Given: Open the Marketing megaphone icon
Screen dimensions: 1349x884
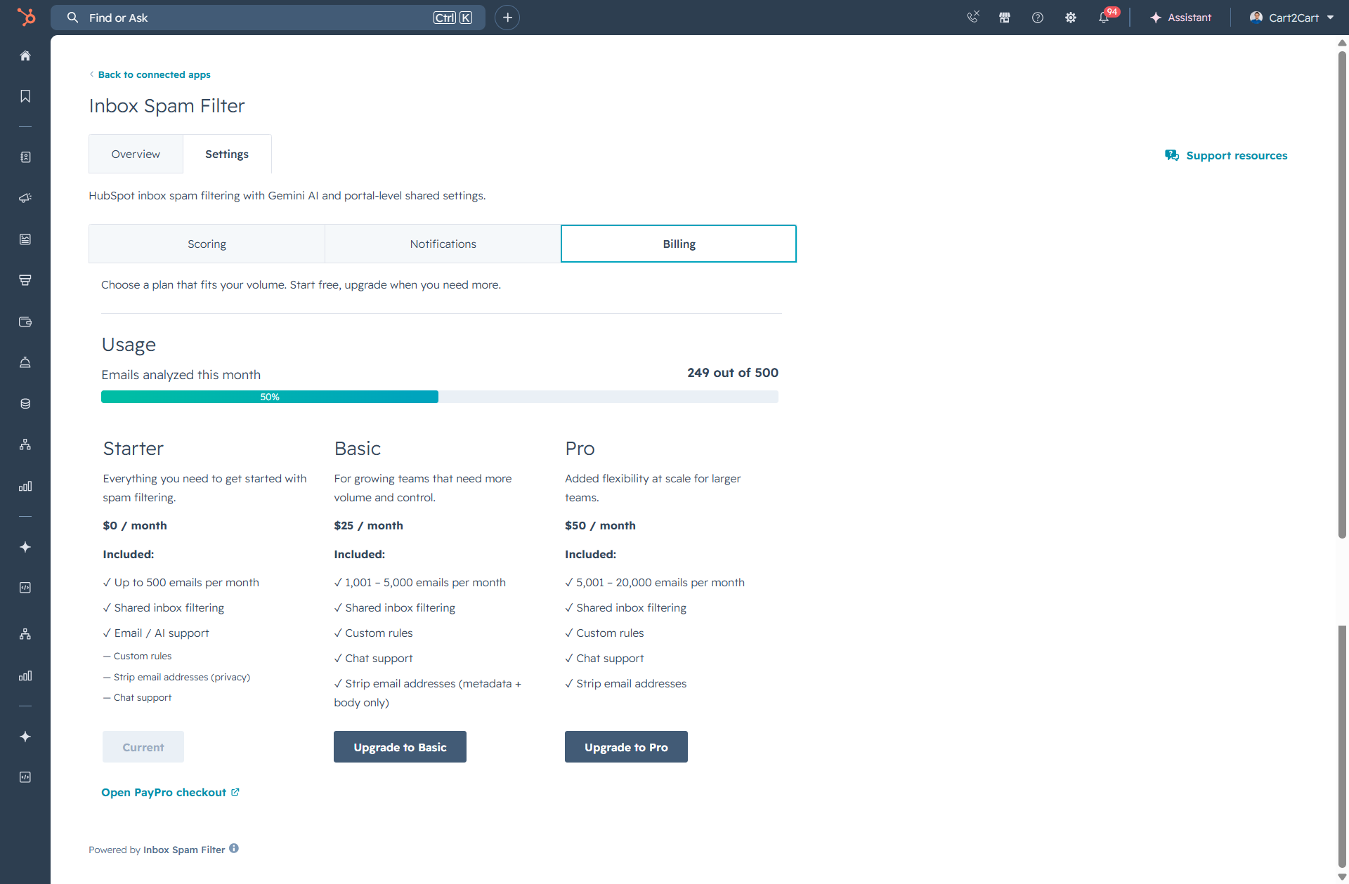Looking at the screenshot, I should (x=25, y=198).
